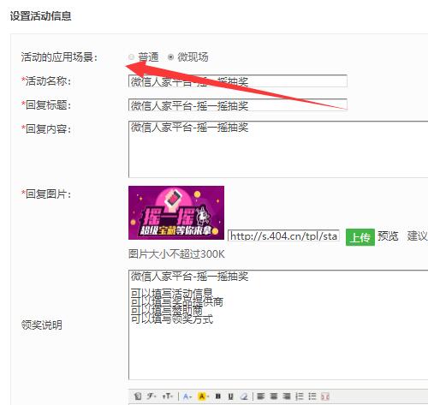Click the 回复图片 thumbnail image
Screen dimensions: 428x405
pyautogui.click(x=176, y=212)
